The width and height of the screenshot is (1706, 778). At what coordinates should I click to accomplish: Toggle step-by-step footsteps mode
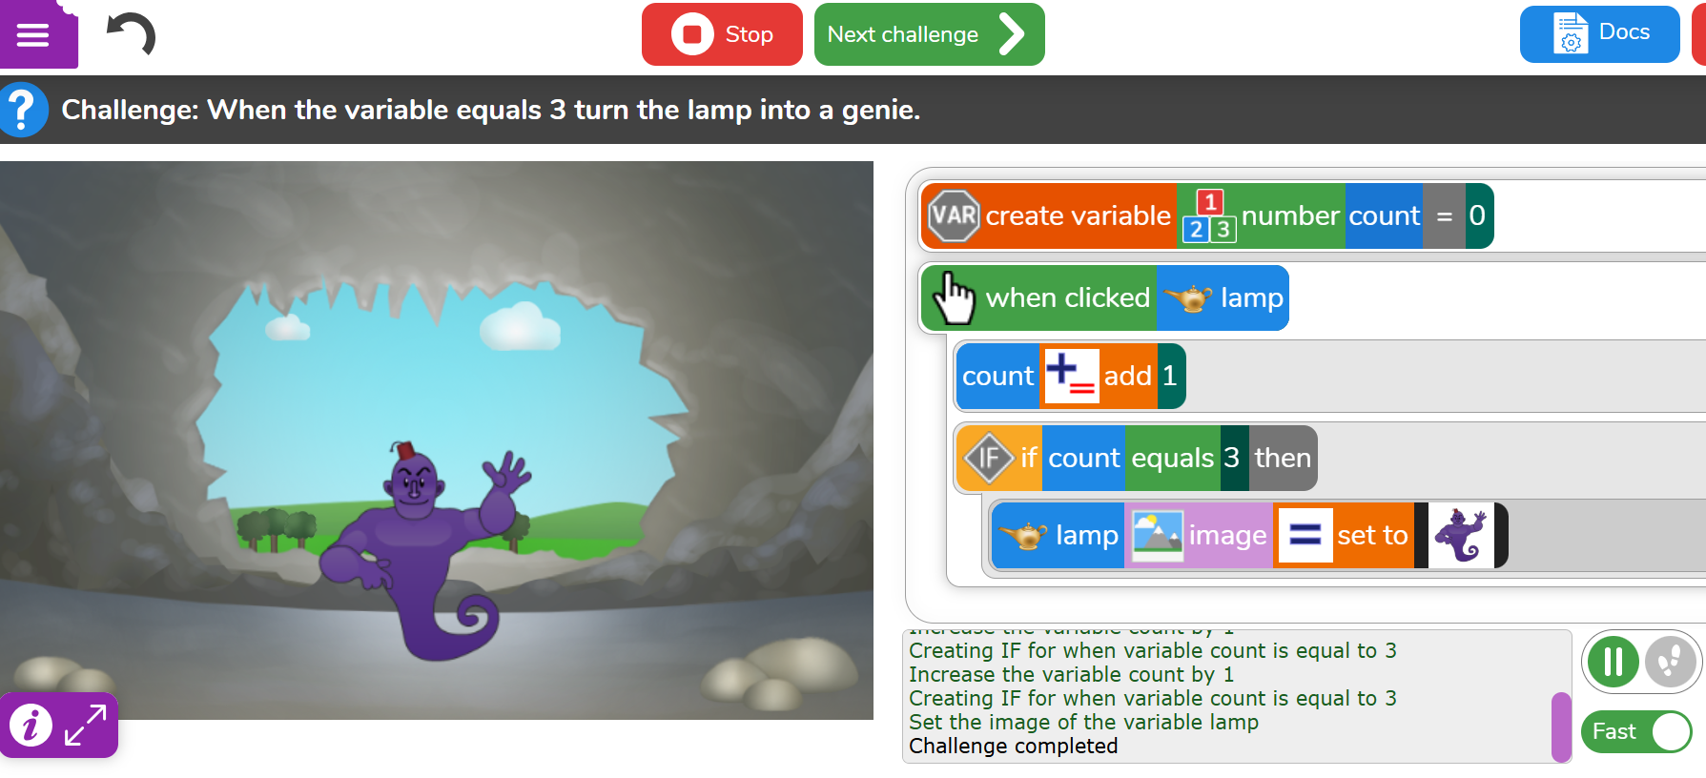click(x=1671, y=661)
